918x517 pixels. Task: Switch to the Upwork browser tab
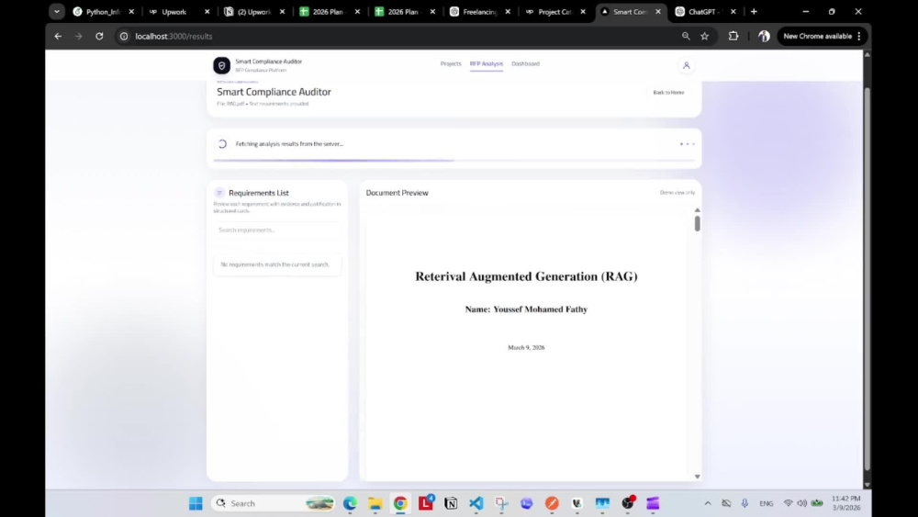(178, 12)
